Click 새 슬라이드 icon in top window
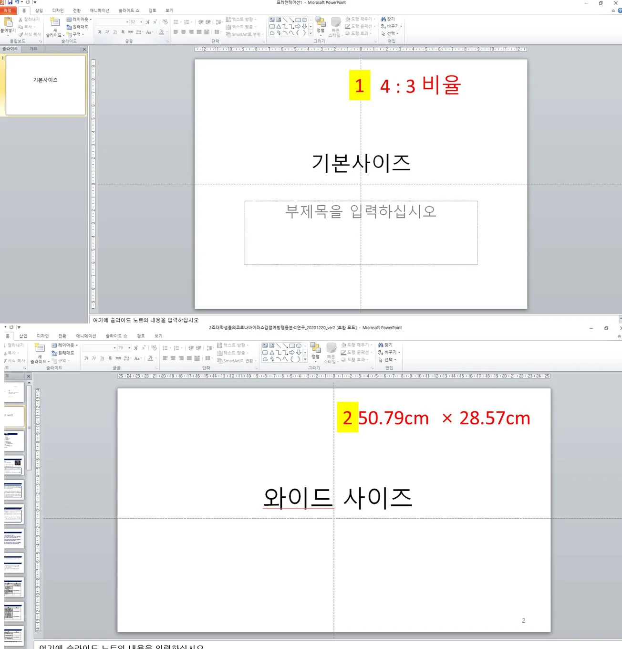Screen dimensions: 622x649 click(x=55, y=22)
